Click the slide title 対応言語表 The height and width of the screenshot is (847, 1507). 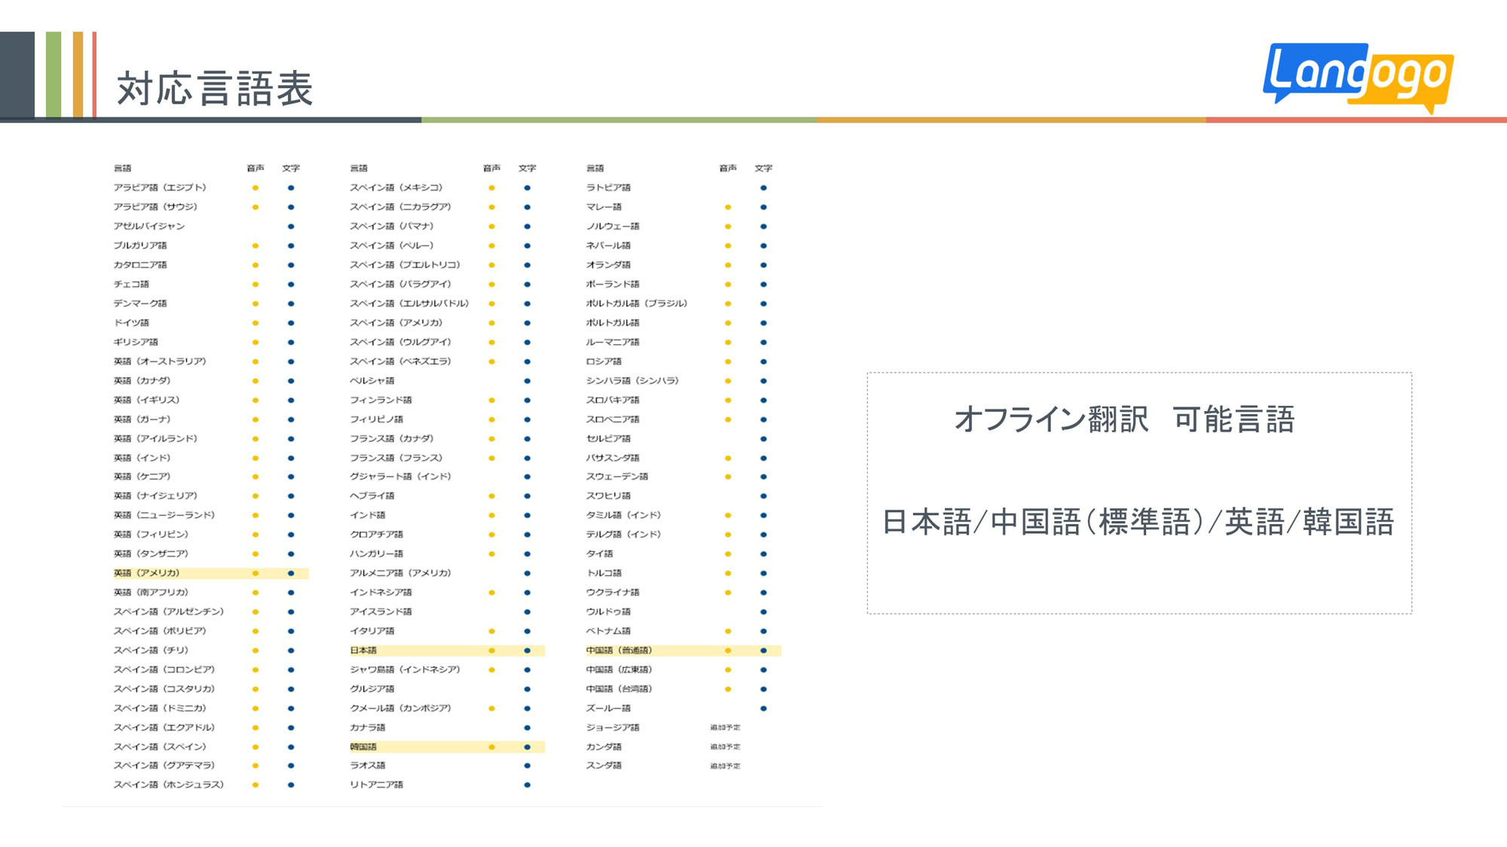215,89
